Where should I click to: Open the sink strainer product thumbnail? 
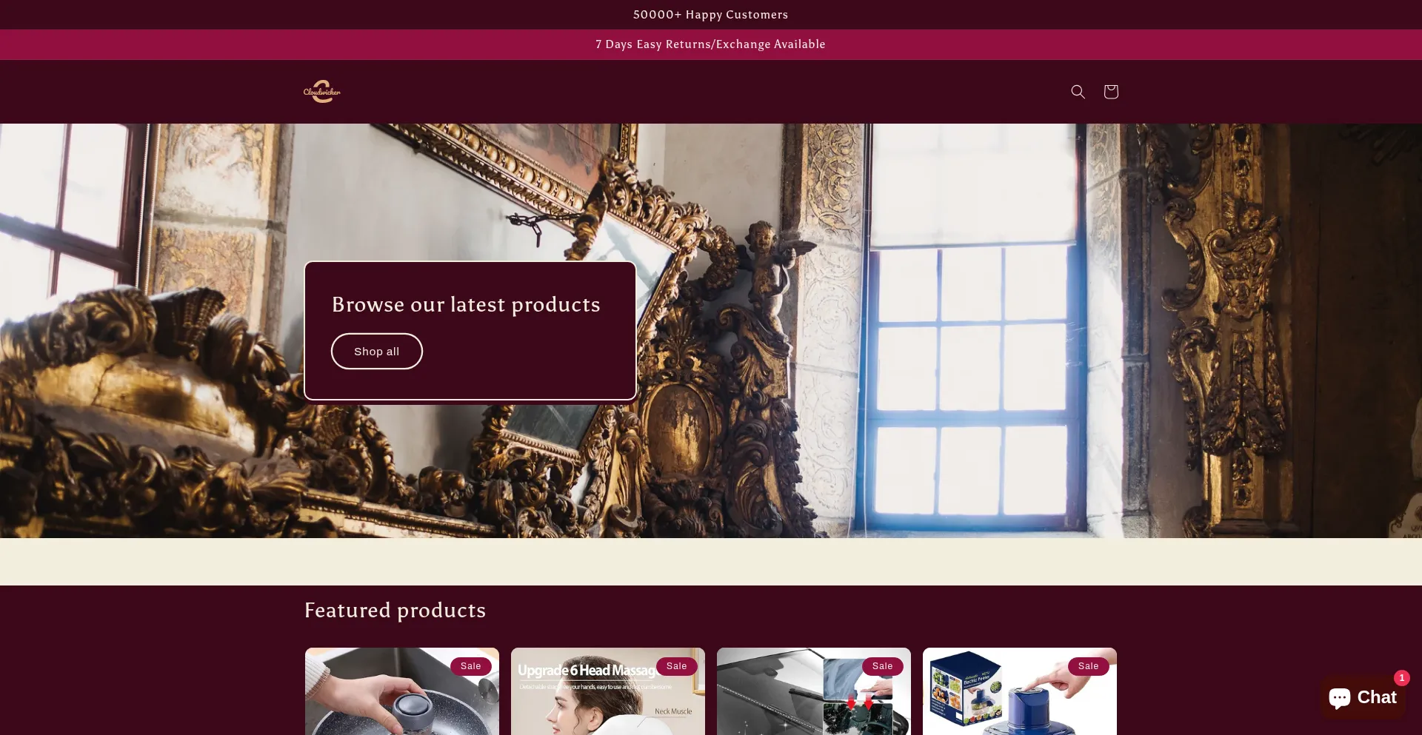402,692
